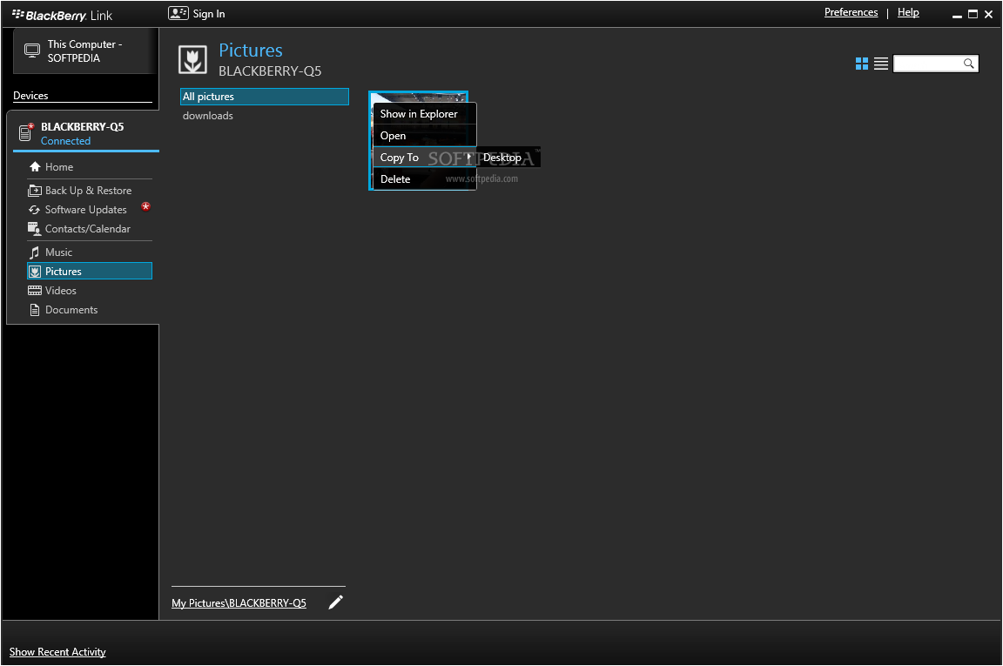Image resolution: width=1003 pixels, height=666 pixels.
Task: Close the BlackBerry Link window
Action: pos(988,14)
